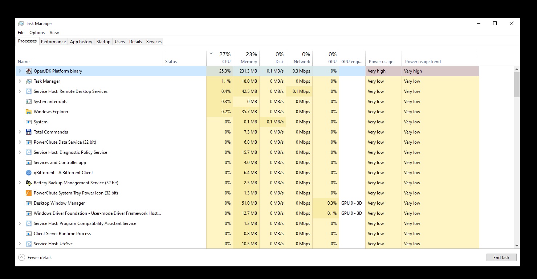Open the File menu

pyautogui.click(x=21, y=33)
